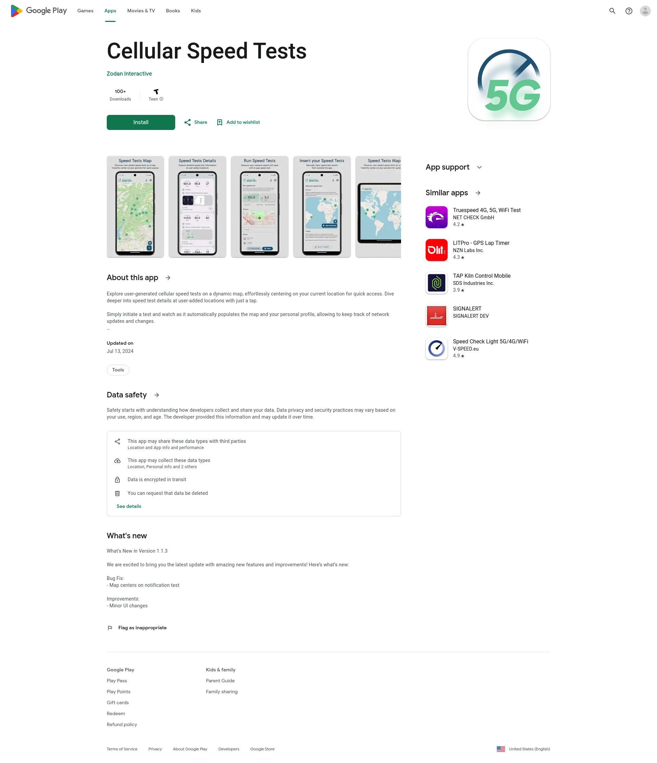Click the Install button for Cellular Speed Tests
Image resolution: width=657 pixels, height=763 pixels.
click(140, 122)
